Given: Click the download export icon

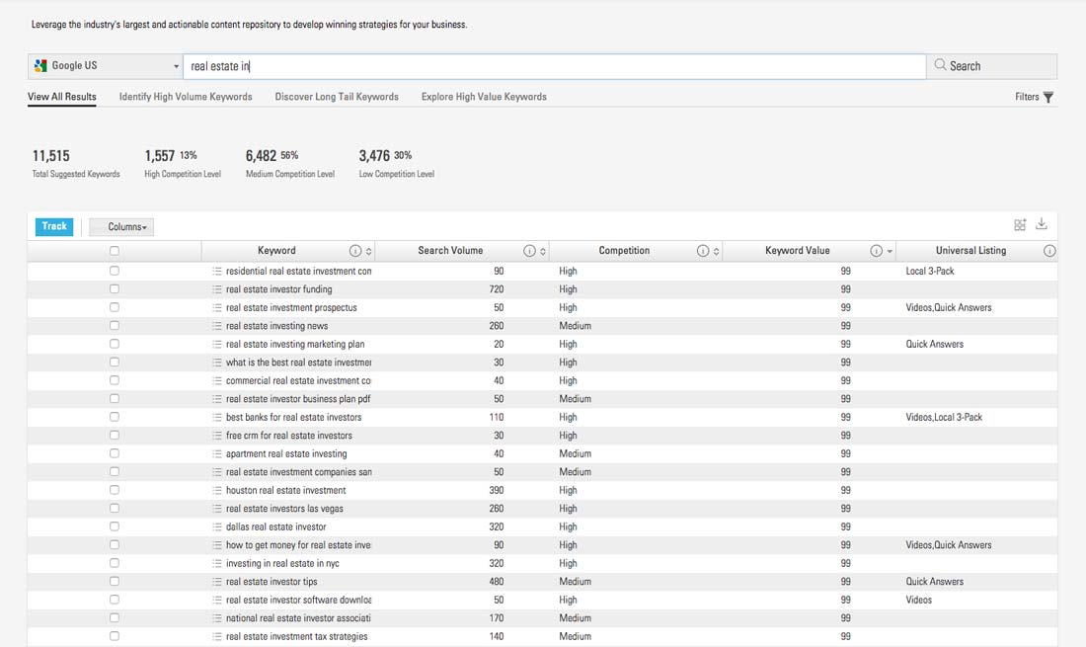Looking at the screenshot, I should point(1041,225).
